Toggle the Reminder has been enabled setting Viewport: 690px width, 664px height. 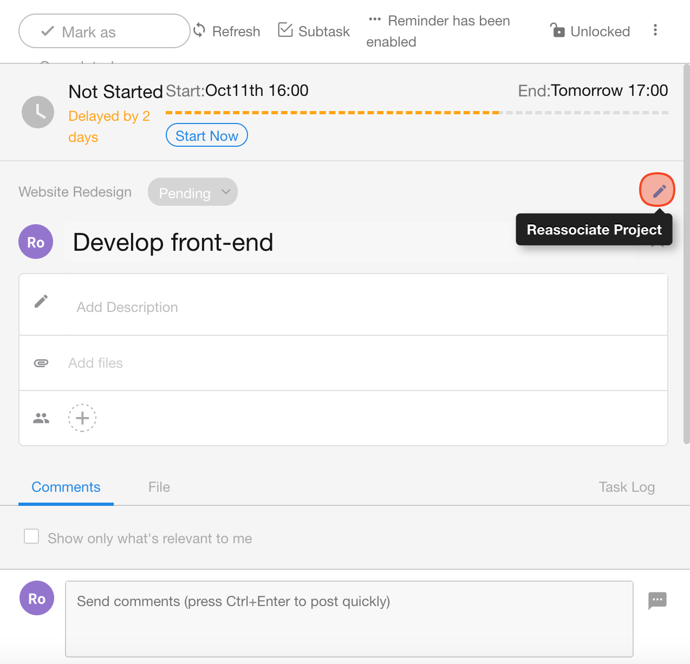pos(439,31)
